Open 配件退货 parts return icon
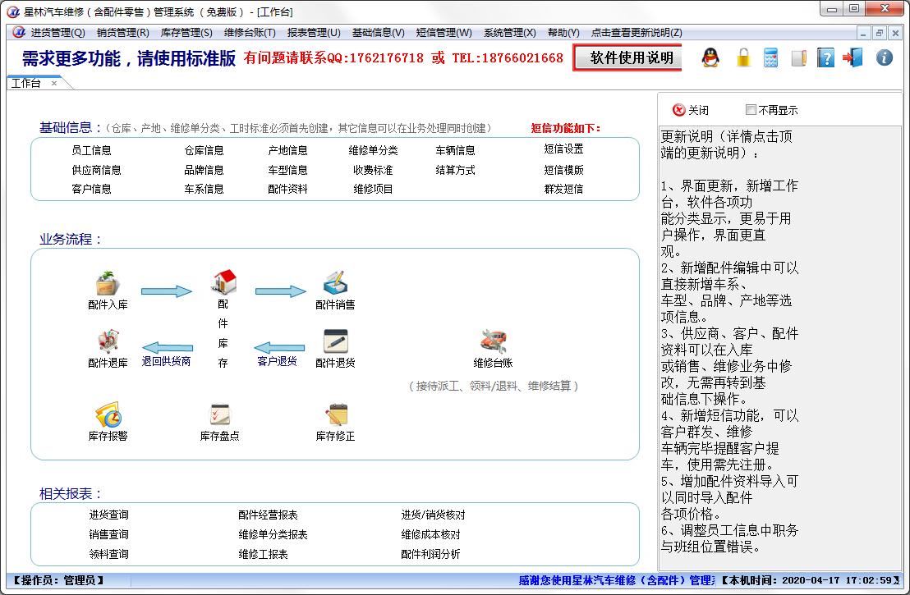The height and width of the screenshot is (595, 910). (x=335, y=341)
